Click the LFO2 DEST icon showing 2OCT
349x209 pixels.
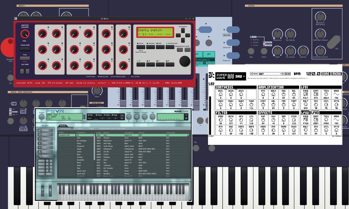pos(316,120)
